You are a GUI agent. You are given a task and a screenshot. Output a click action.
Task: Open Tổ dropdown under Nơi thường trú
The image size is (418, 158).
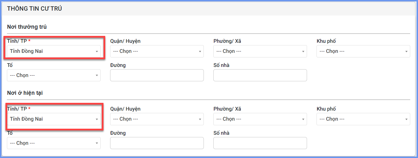click(x=54, y=75)
